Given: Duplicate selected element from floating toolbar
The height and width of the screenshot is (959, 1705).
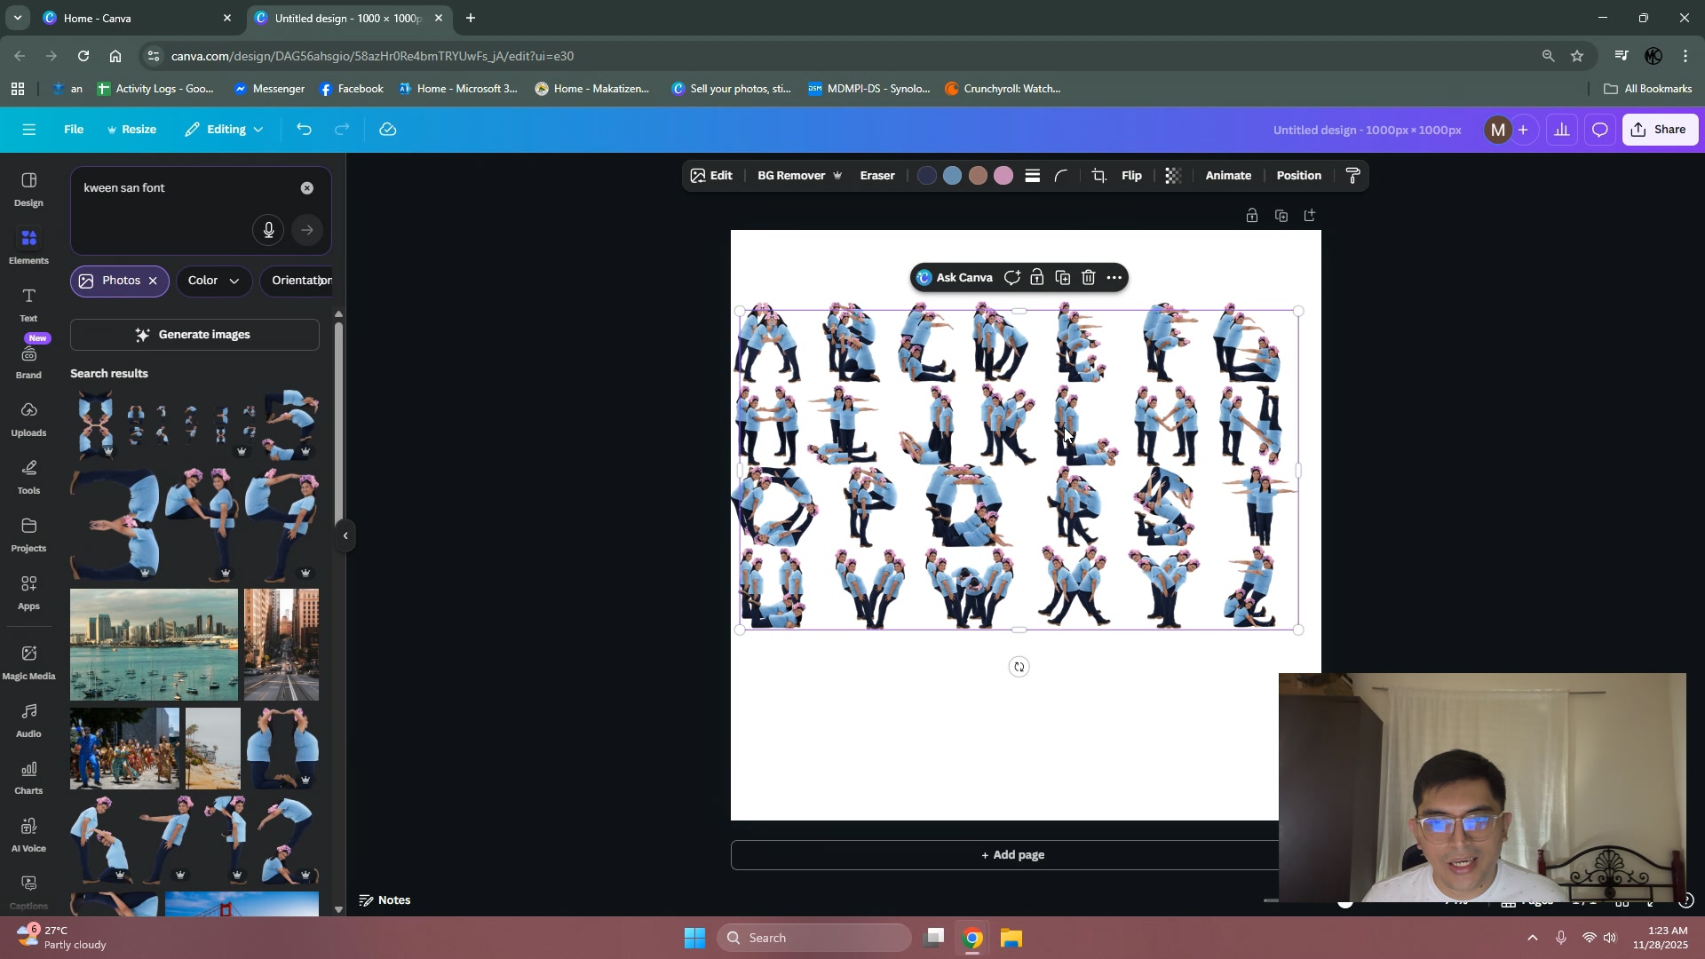Looking at the screenshot, I should pos(1062,278).
